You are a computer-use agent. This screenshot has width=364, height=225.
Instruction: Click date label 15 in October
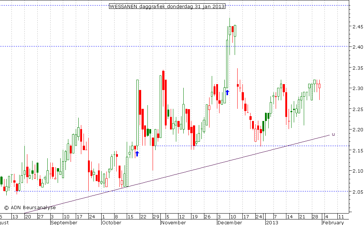click(x=130, y=217)
